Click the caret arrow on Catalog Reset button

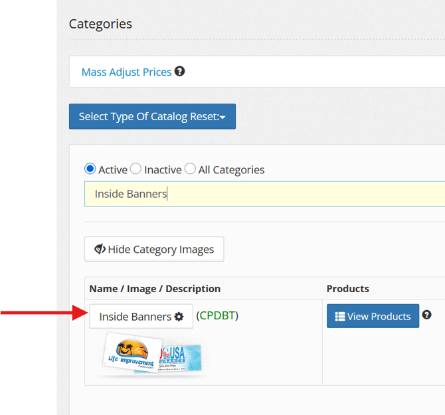point(222,118)
